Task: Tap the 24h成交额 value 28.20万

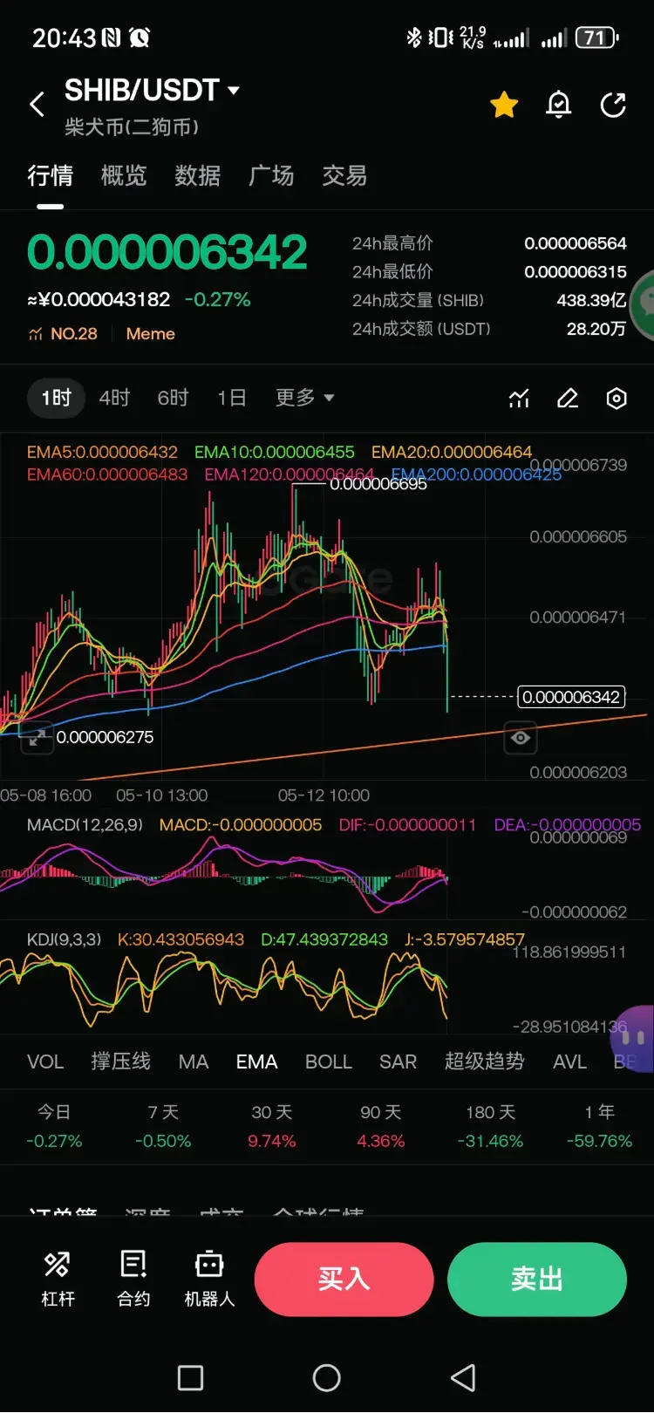Action: [596, 329]
